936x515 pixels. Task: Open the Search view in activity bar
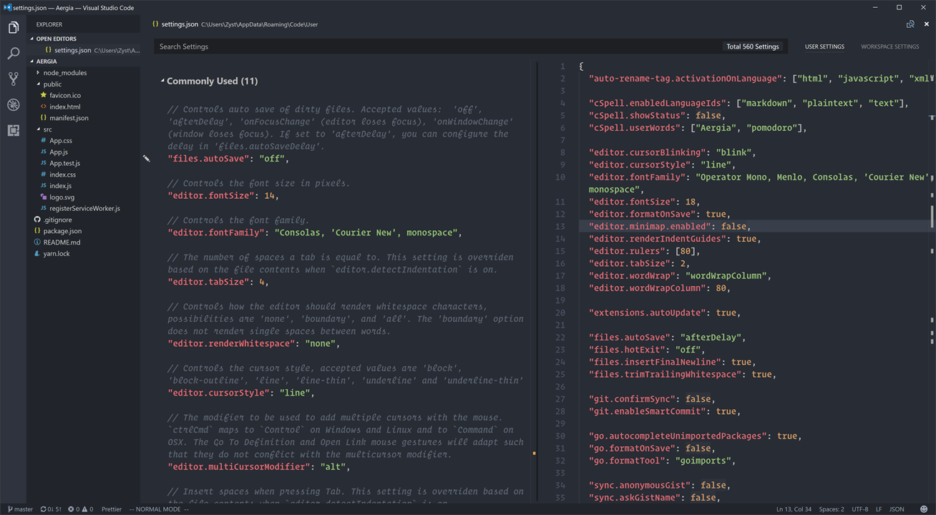tap(13, 54)
